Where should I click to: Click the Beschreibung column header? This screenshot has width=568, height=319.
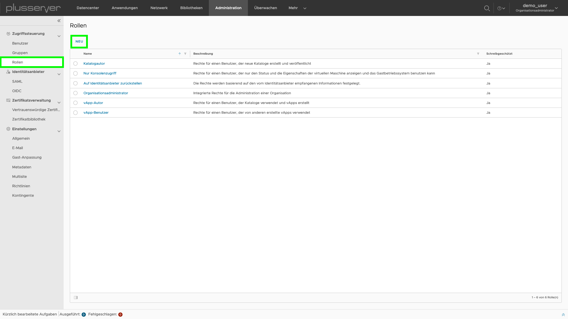[203, 54]
